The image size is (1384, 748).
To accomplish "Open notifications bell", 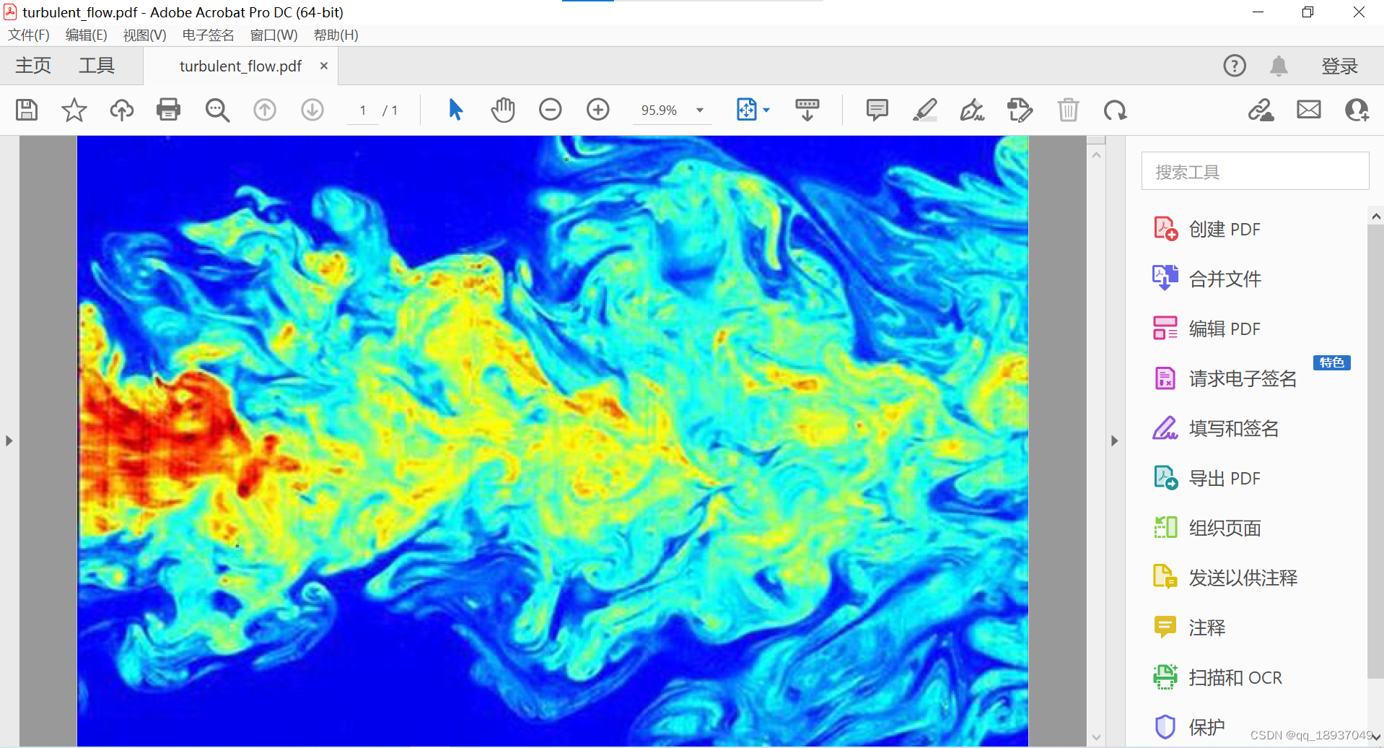I will point(1279,66).
